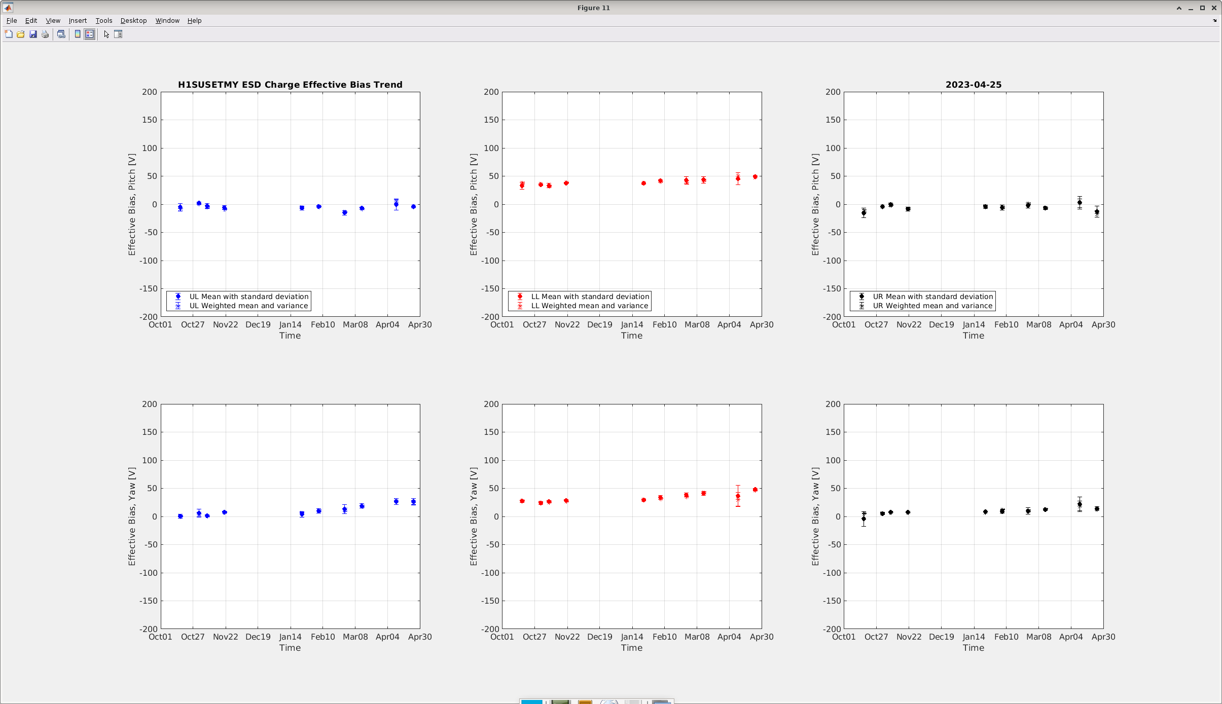Click the y-axis label of the red yaw plot
Screen dimensions: 1222x704
tap(474, 516)
